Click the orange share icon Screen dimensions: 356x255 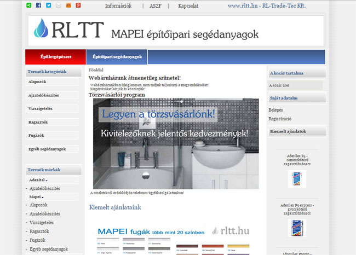[68, 5]
